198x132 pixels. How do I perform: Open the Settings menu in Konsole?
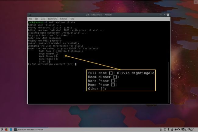(64, 19)
